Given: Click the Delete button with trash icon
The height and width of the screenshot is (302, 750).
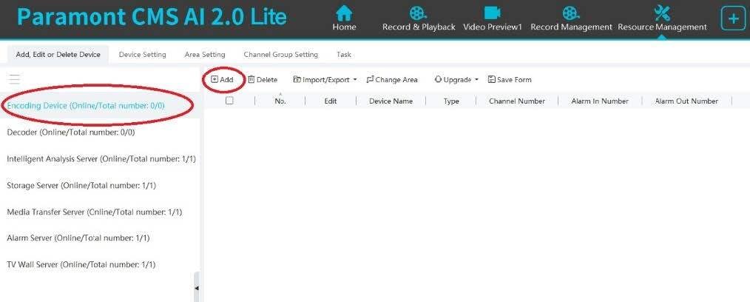Looking at the screenshot, I should (x=263, y=79).
